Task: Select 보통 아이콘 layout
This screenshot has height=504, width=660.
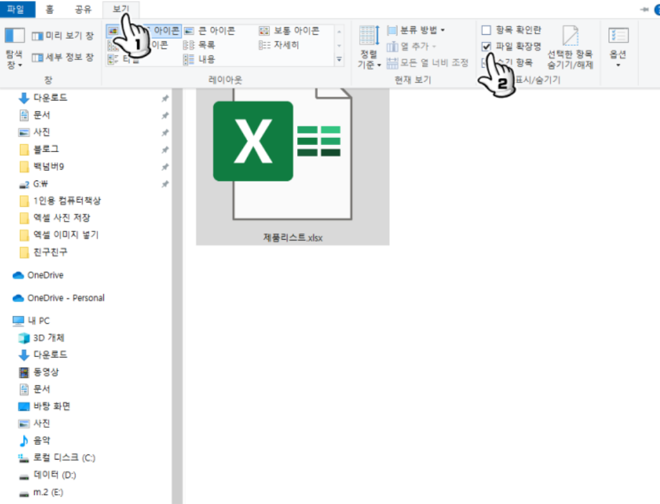Action: click(289, 31)
